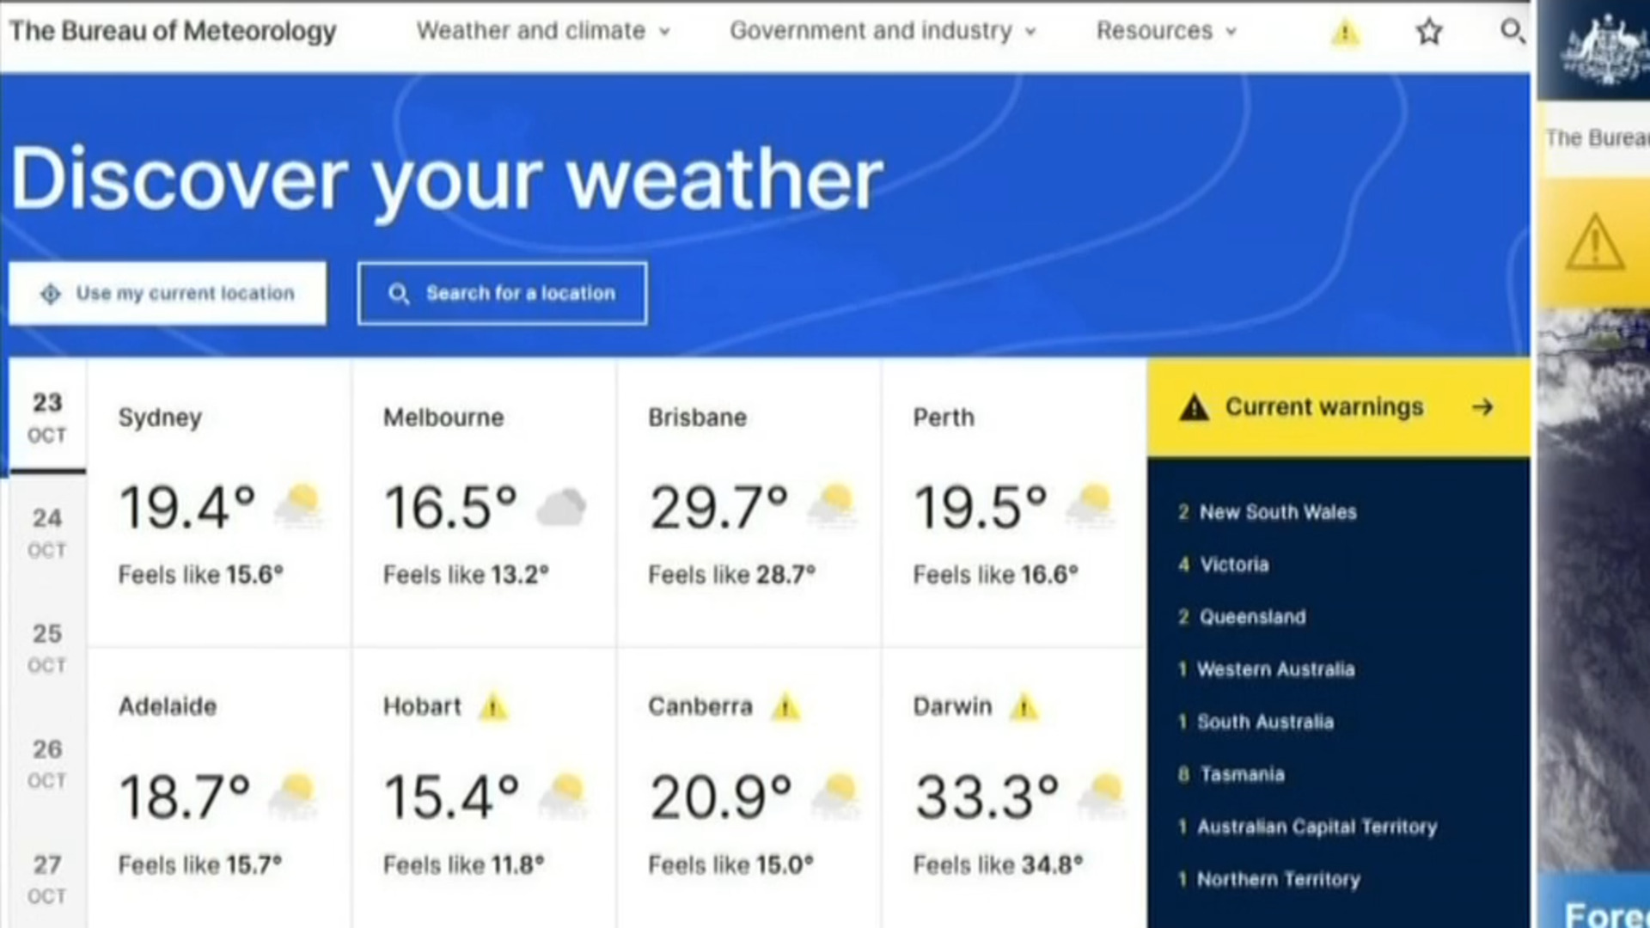Click the search magnifier icon in top navigation
Screen dimensions: 1650x928
tap(1513, 32)
